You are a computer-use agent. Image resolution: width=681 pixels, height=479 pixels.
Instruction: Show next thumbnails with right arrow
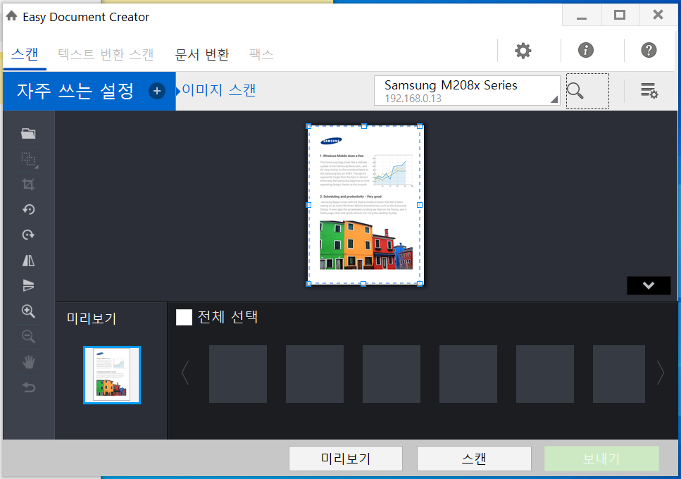click(660, 373)
